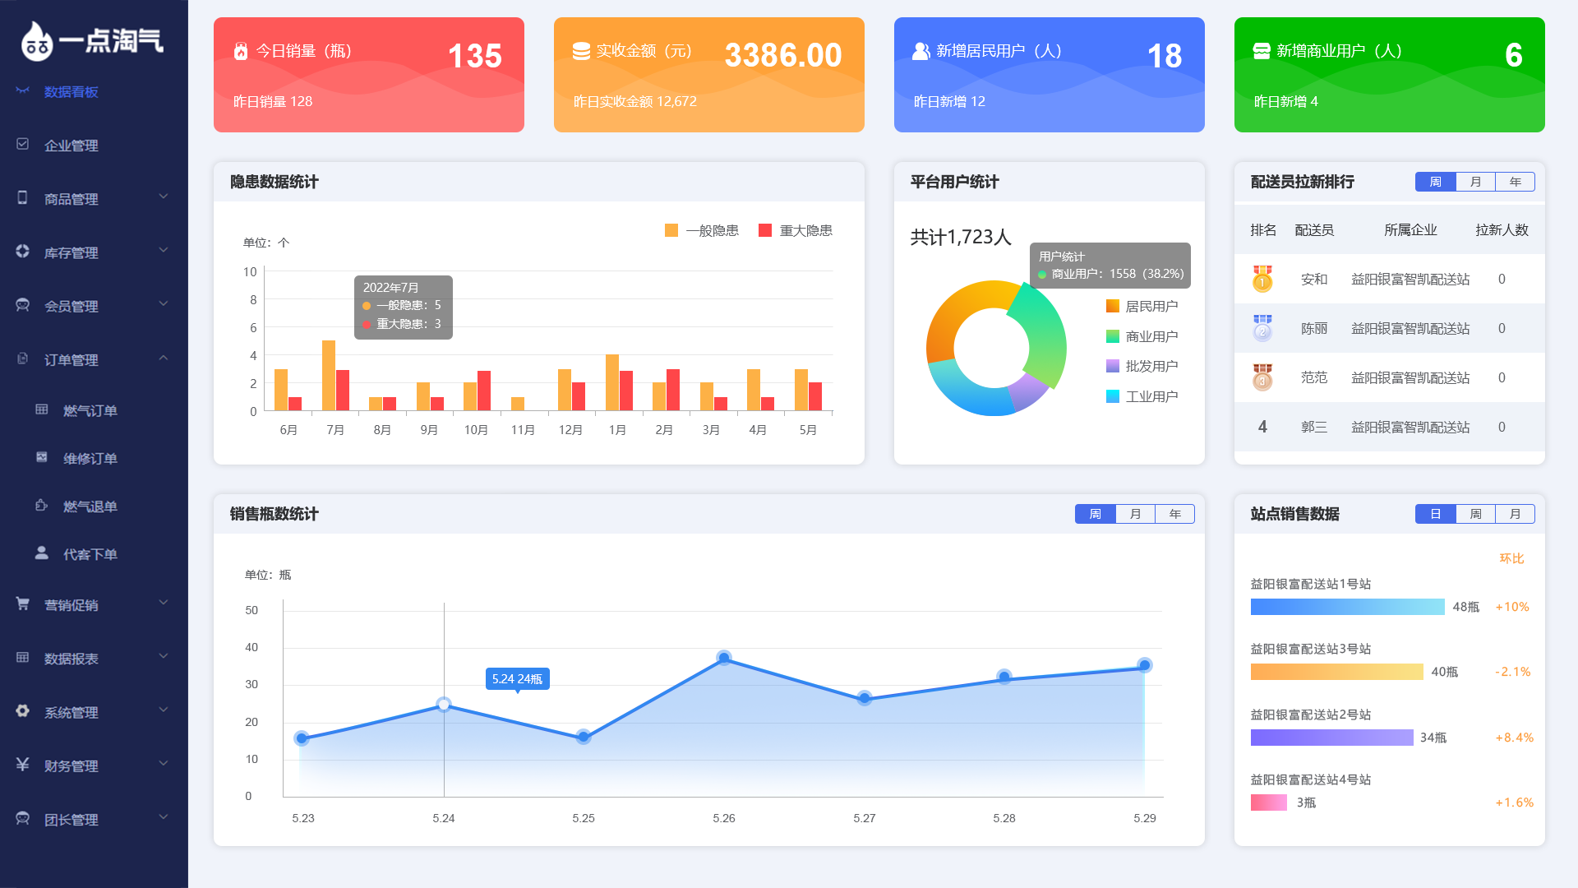The image size is (1578, 888).
Task: Switch 配送员拉新排行 to 月 tab
Action: point(1475,182)
